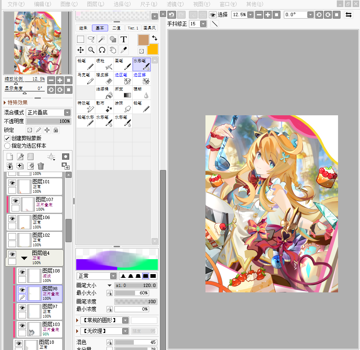The image size is (360, 350).
Task: Hide layer 图层101 via its eye icon
Action: coord(12,183)
